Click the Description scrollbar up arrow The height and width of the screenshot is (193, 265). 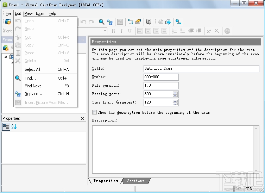(256, 129)
